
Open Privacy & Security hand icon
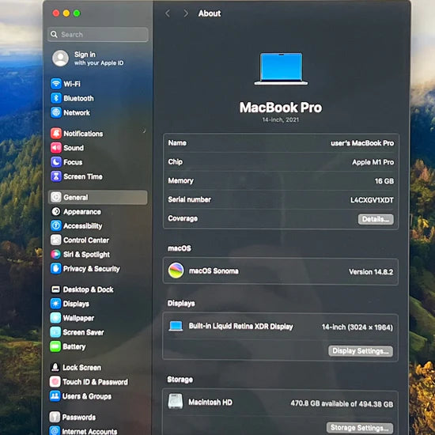56,269
